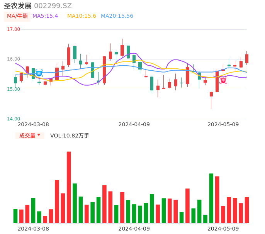Click the rightmost red candlestick
Viewport: 265px width, 234px height.
click(x=247, y=59)
